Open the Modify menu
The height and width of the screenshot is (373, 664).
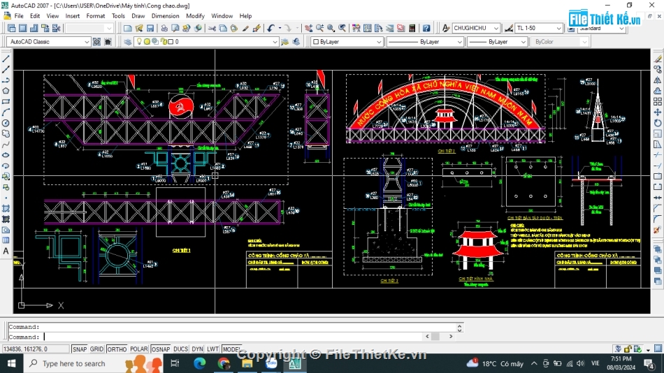coord(195,16)
